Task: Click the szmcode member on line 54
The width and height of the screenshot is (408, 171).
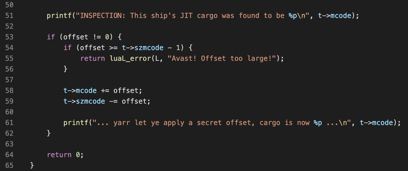Action: 149,48
